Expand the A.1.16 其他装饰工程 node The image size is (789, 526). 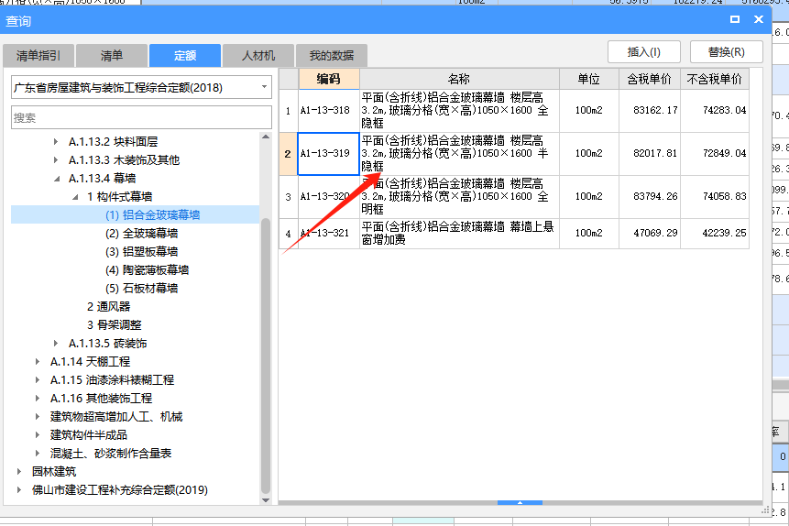(38, 398)
